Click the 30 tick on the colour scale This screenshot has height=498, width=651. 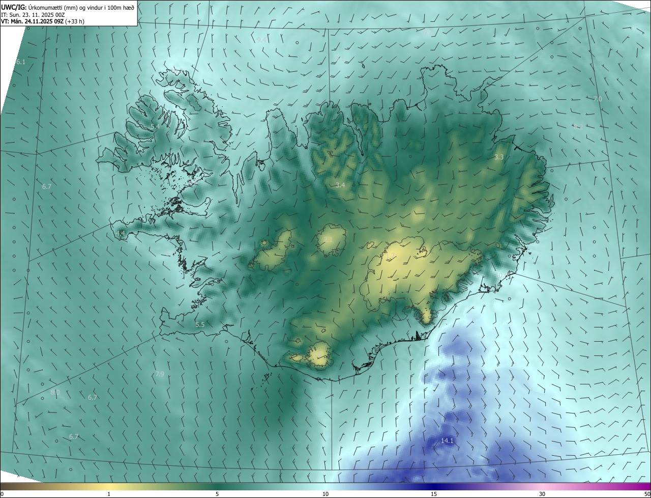[x=542, y=494]
